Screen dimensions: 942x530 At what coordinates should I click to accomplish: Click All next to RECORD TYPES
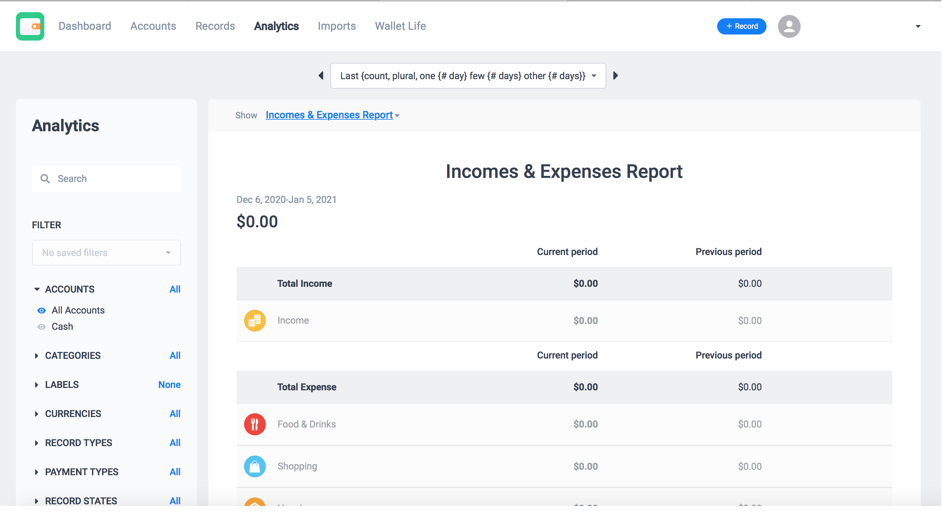[x=175, y=443]
